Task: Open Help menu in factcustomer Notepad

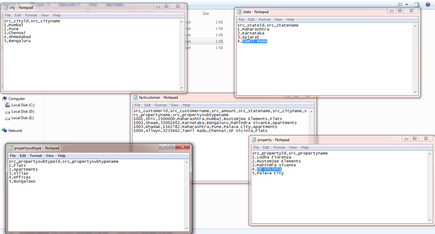Action: 186,105
